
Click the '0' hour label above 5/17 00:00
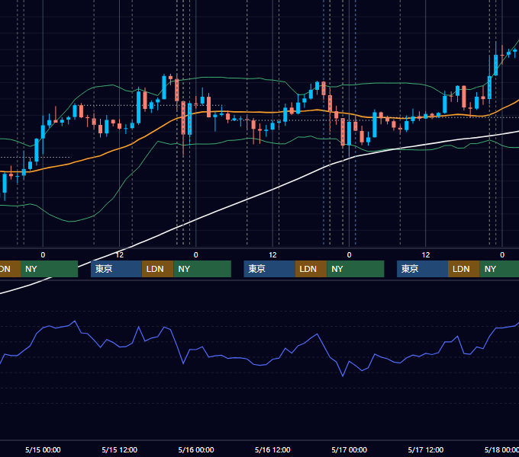click(350, 255)
